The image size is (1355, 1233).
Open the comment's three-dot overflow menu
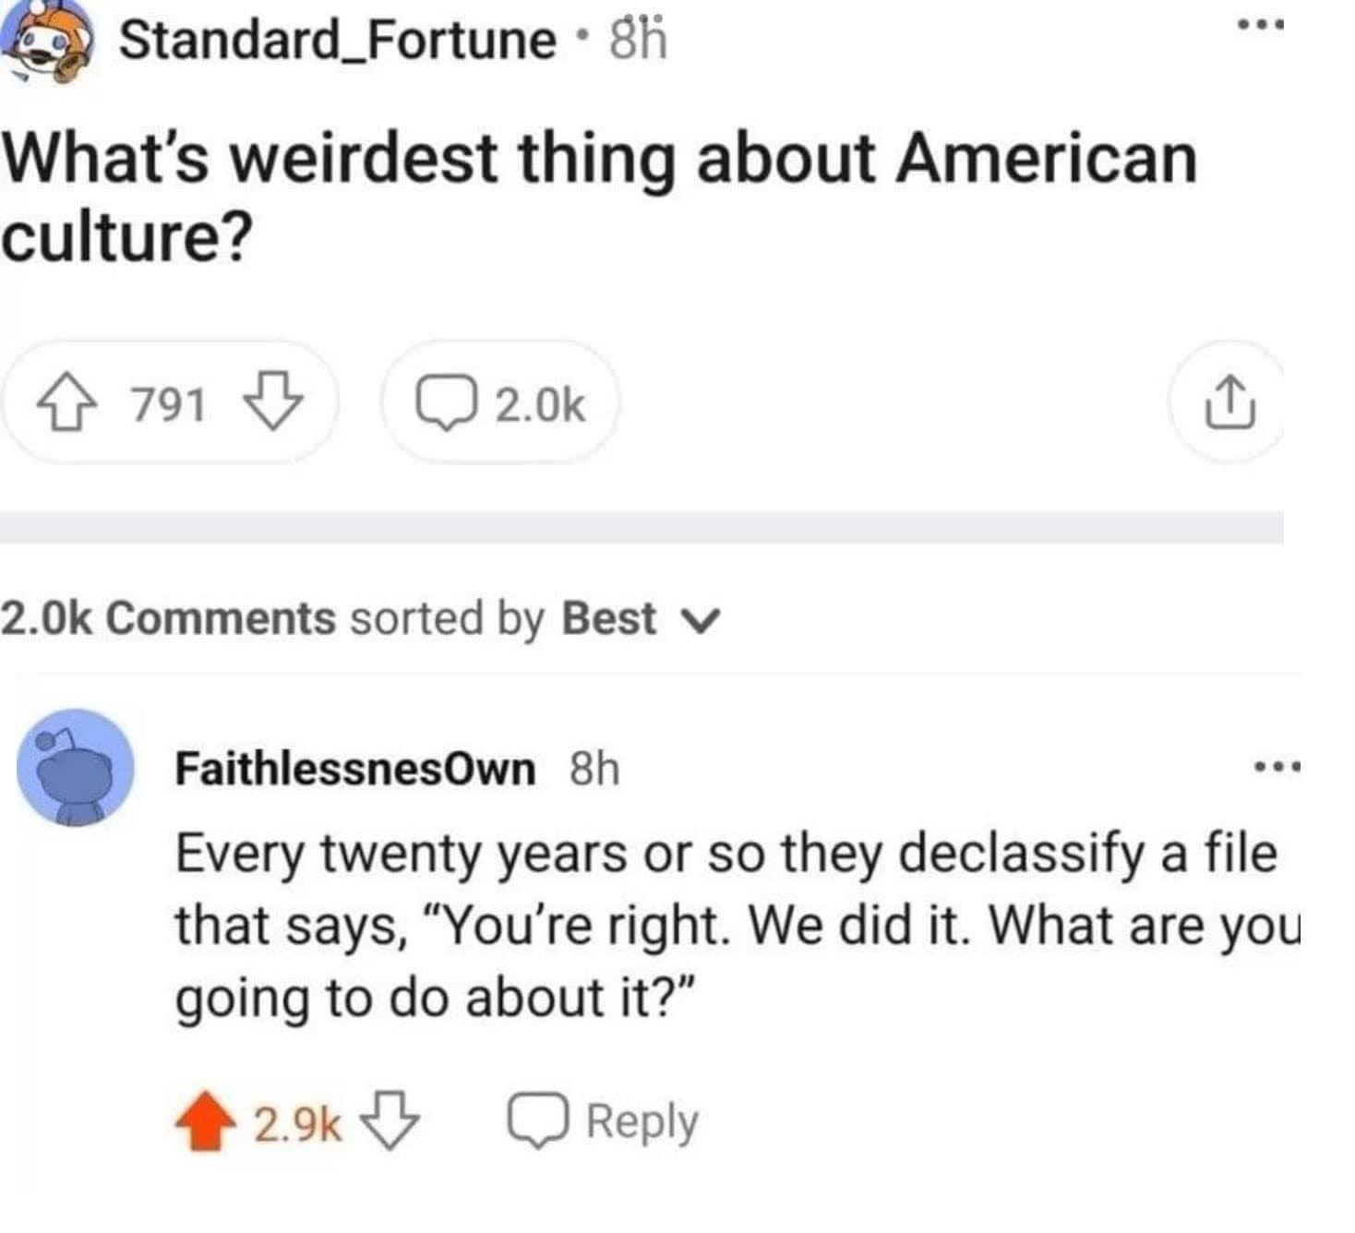coord(1277,766)
